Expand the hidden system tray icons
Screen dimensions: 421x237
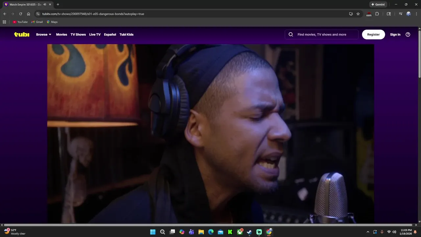[368, 232]
